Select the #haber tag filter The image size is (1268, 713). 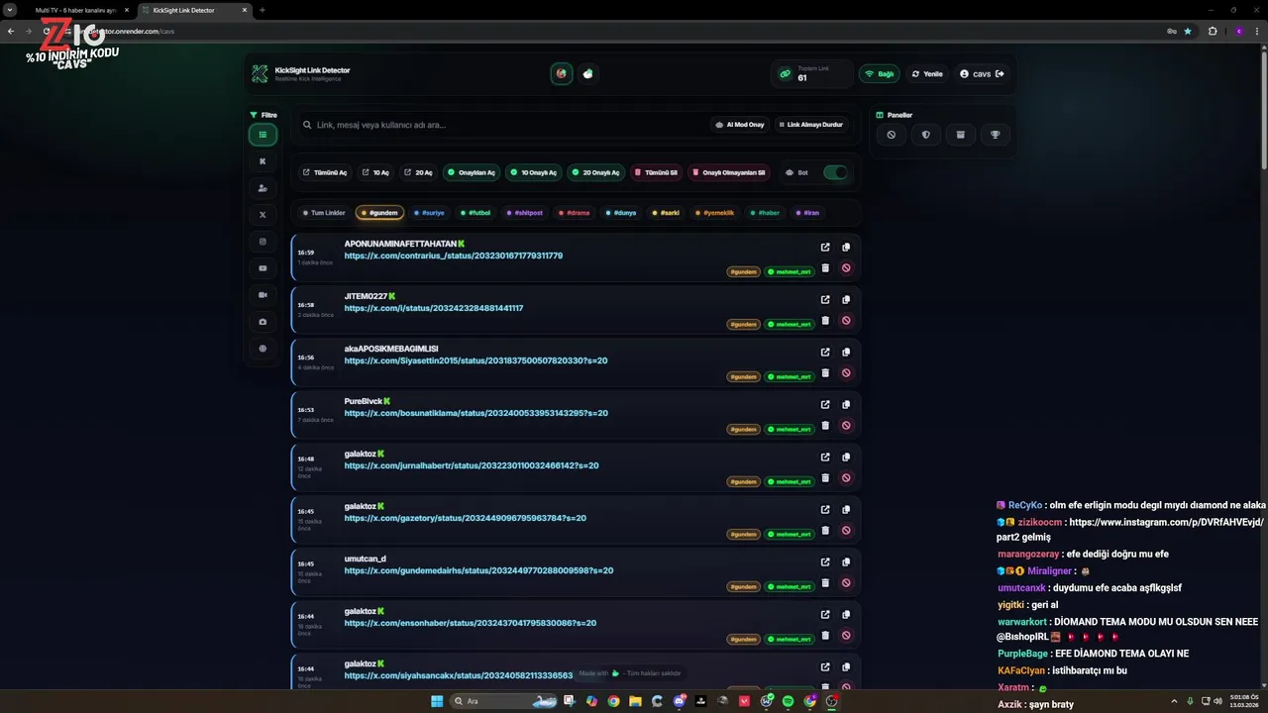765,213
